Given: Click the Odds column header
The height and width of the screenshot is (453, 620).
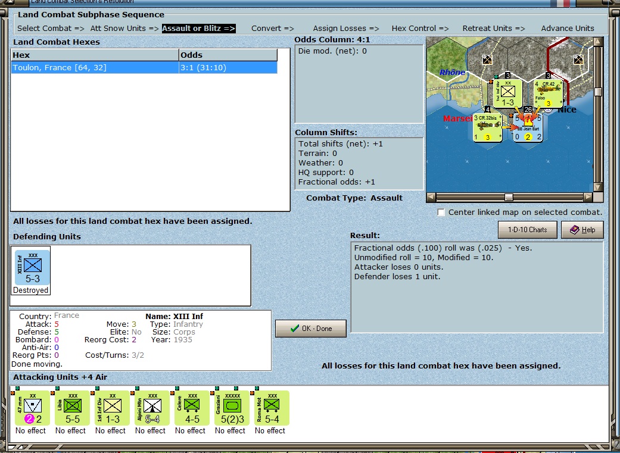Looking at the screenshot, I should tap(228, 55).
